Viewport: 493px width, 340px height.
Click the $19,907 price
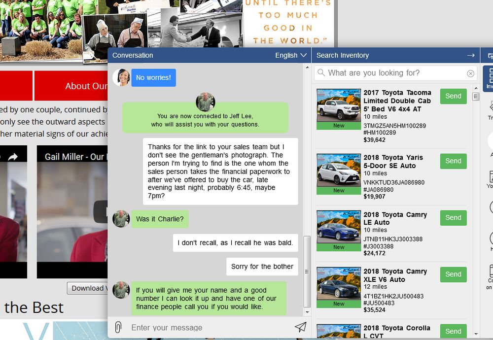374,197
